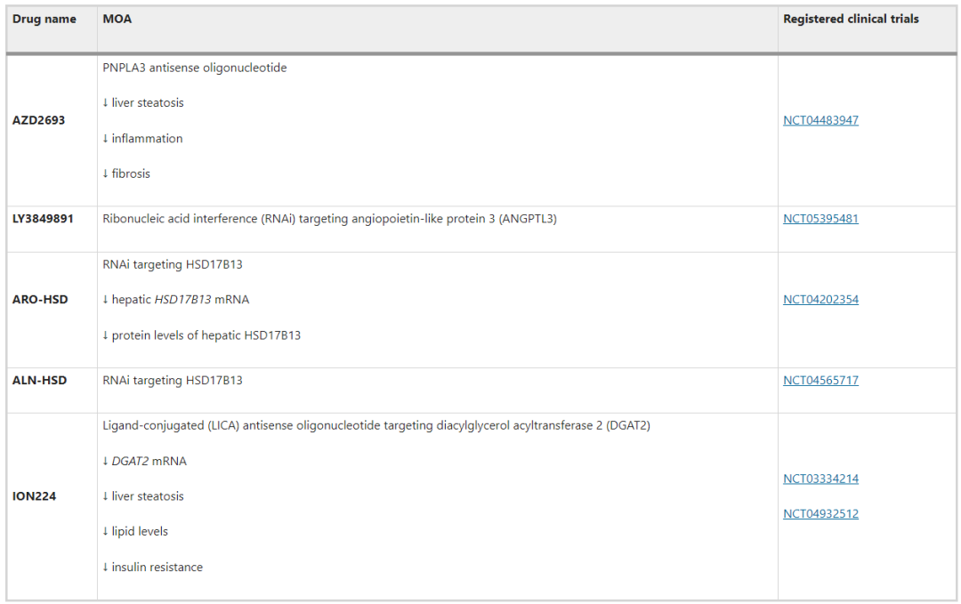Viewport: 961px width, 604px height.
Task: Open the NCT04565717 clinical trial link
Action: click(820, 381)
